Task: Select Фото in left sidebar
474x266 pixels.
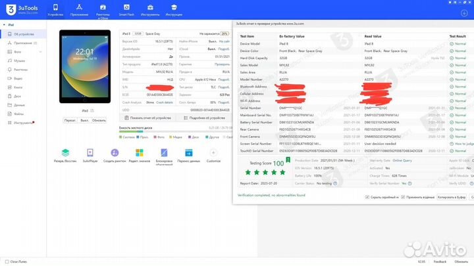Action: [x=18, y=52]
